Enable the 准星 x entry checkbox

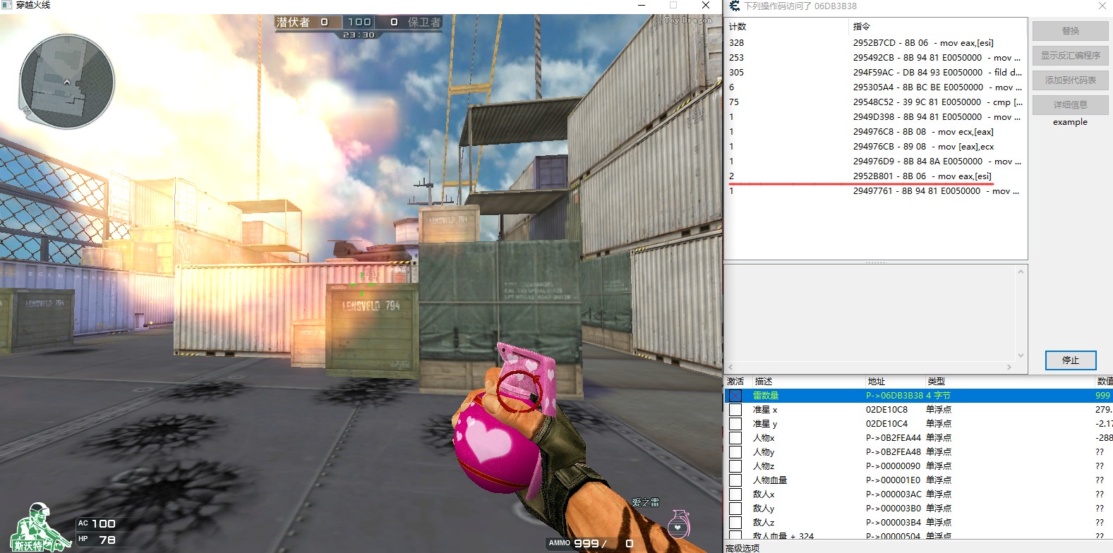pyautogui.click(x=735, y=410)
